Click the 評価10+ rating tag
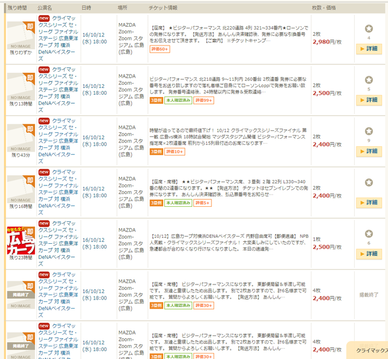388x359 pixels. click(x=175, y=152)
